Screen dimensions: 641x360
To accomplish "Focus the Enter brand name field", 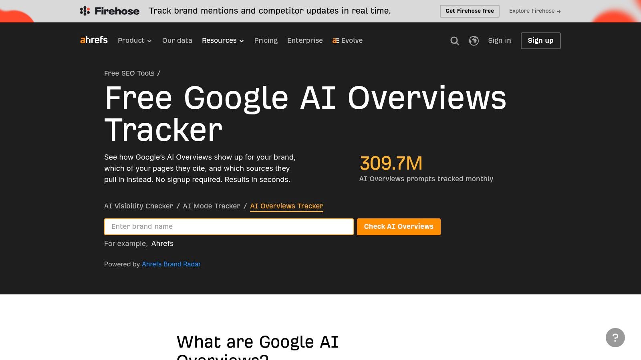I will [x=229, y=227].
